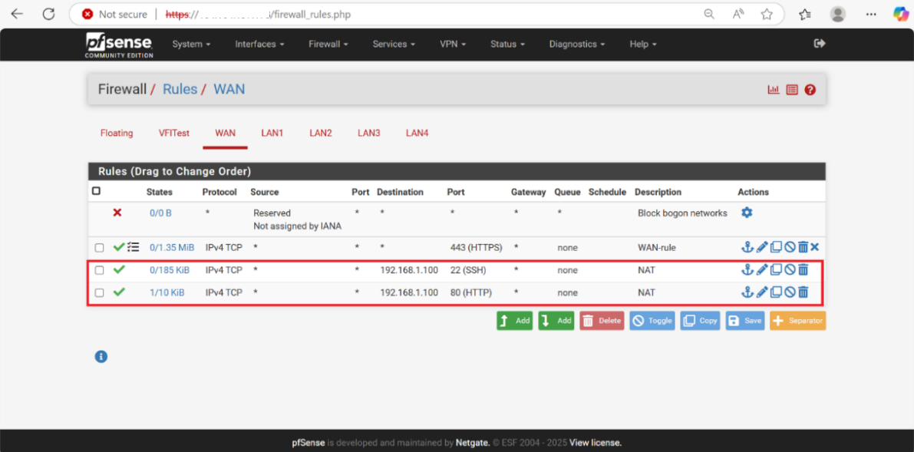Click the orange Separator button

(x=798, y=321)
